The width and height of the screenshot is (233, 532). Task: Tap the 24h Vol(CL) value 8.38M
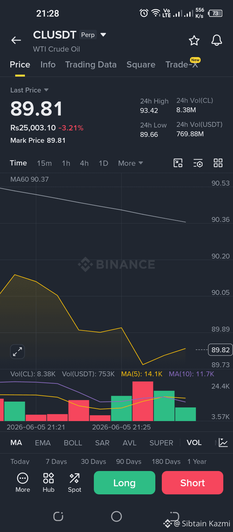186,110
